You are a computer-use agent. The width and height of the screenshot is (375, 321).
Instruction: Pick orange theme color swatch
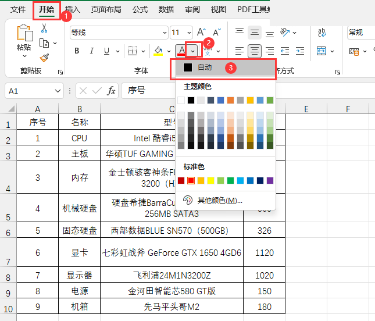(x=230, y=100)
